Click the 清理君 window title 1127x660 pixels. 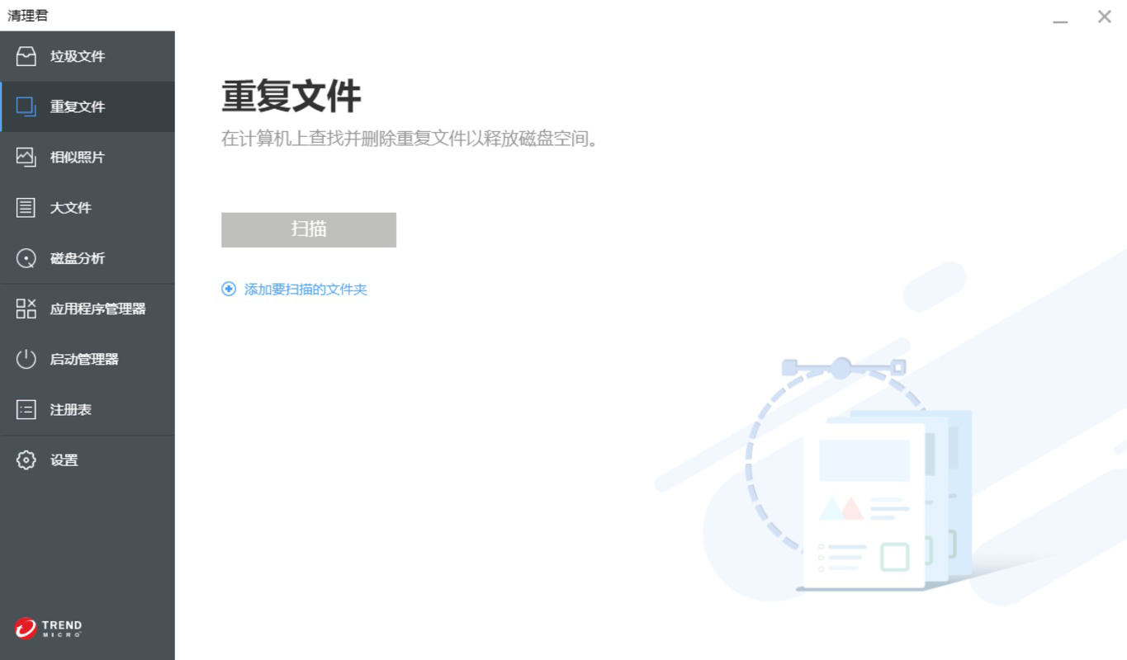tap(28, 16)
